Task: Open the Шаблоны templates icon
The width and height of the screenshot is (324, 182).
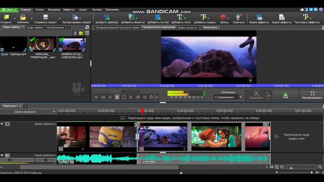Action: 23,17
